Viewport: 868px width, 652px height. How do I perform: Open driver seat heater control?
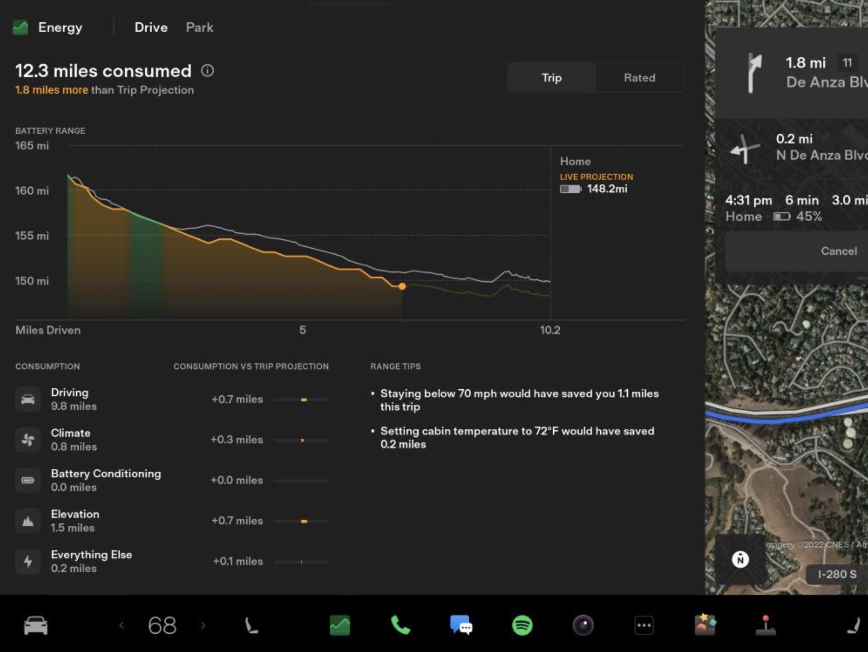click(251, 625)
